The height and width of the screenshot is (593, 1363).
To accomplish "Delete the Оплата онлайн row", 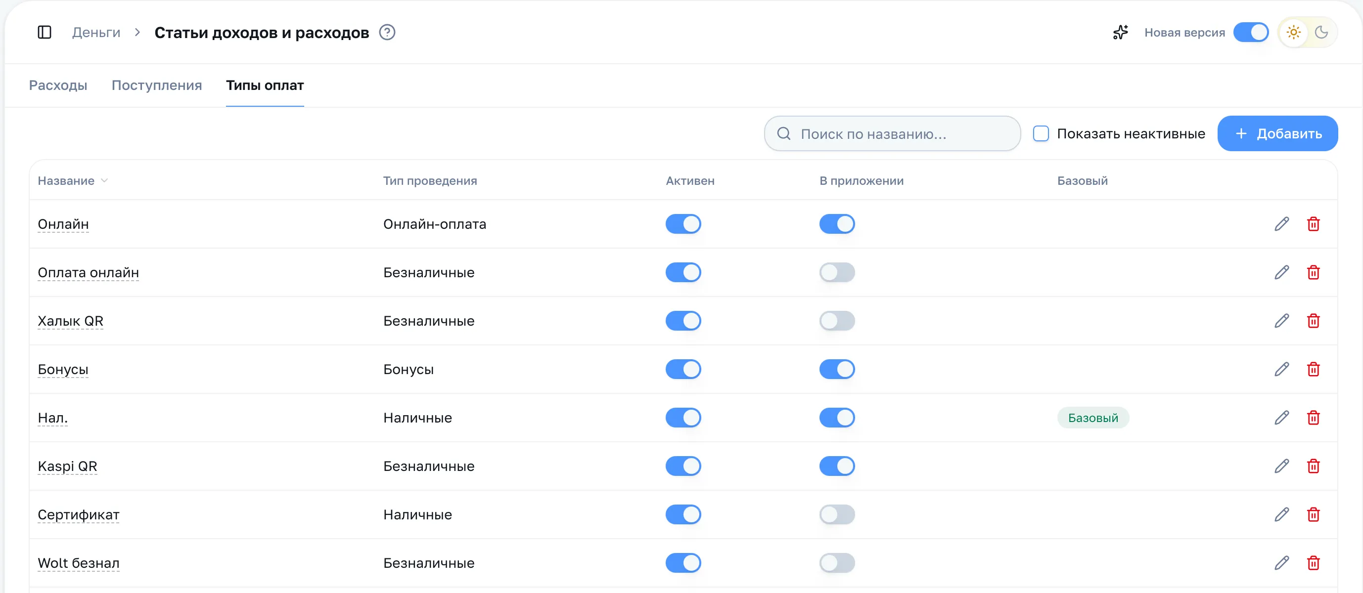I will (1313, 273).
